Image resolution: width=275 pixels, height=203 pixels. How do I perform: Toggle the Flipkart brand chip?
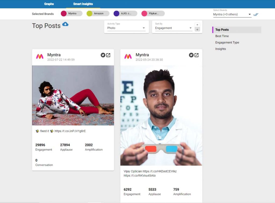(153, 13)
